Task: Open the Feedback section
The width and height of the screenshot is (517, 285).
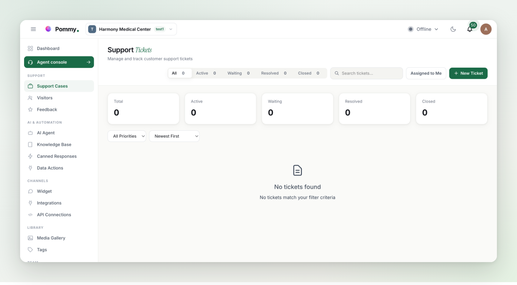Action: pyautogui.click(x=59, y=110)
